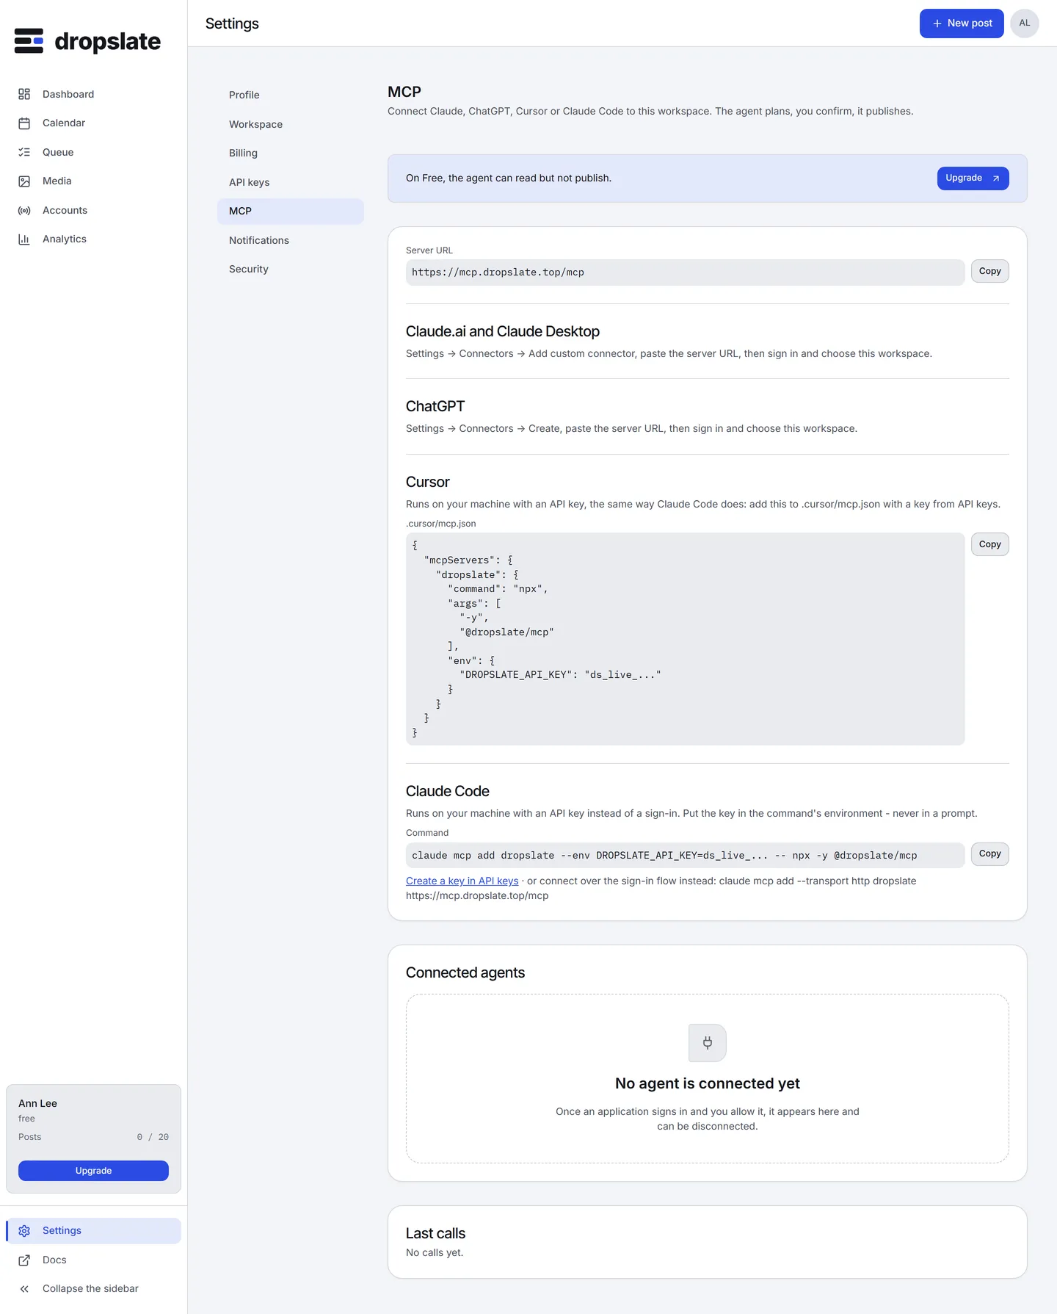
Task: Collapse the sidebar
Action: (x=93, y=1289)
